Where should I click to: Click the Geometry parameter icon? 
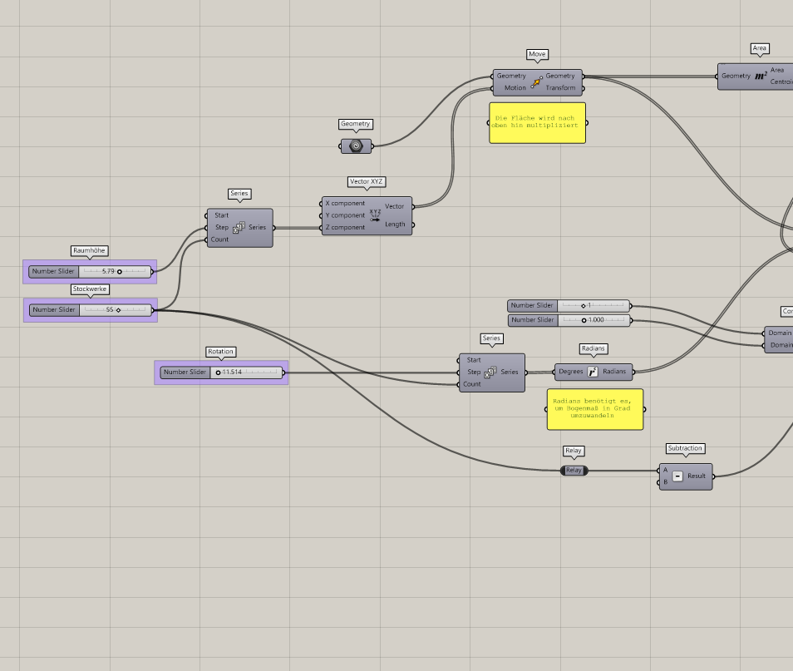(356, 145)
